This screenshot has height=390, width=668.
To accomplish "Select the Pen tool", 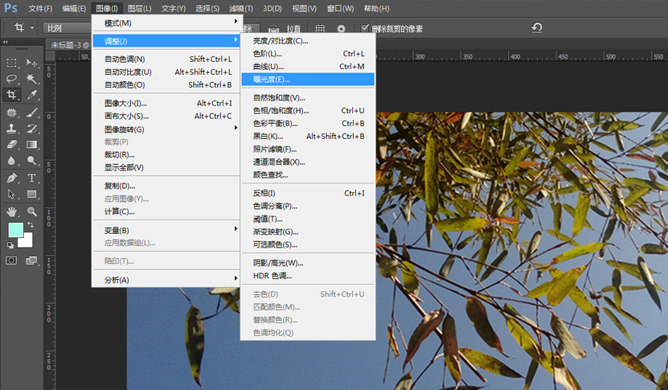I will (x=12, y=178).
